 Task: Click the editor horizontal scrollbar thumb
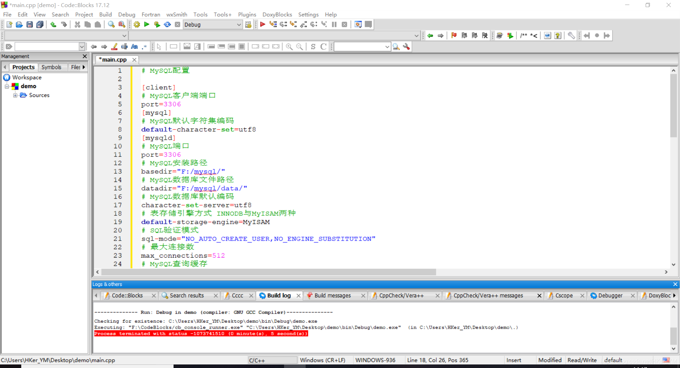click(x=269, y=272)
